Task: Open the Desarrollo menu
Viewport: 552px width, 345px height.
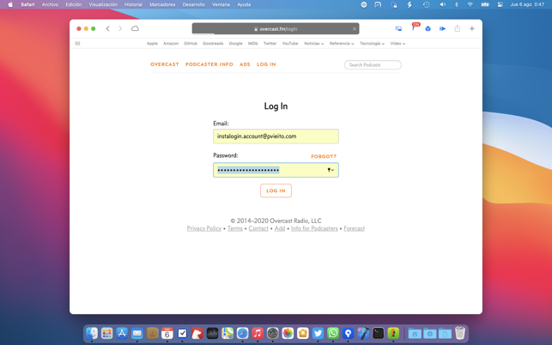Action: pos(194,4)
